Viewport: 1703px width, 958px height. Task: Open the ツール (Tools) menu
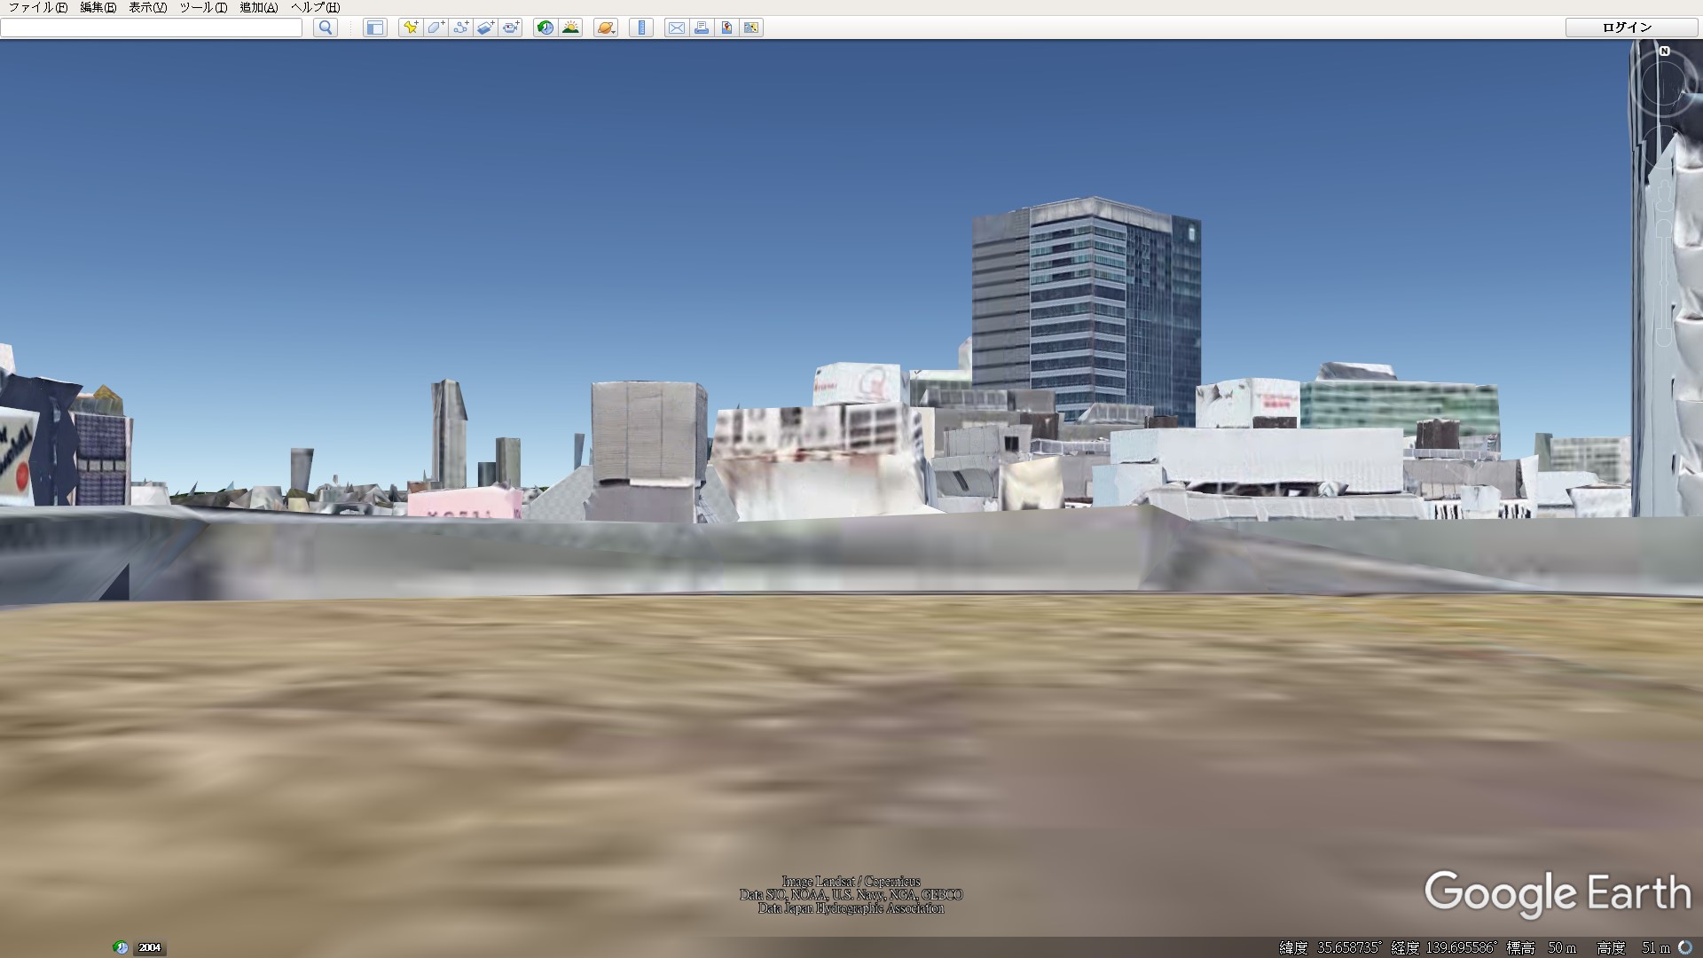[x=203, y=7]
